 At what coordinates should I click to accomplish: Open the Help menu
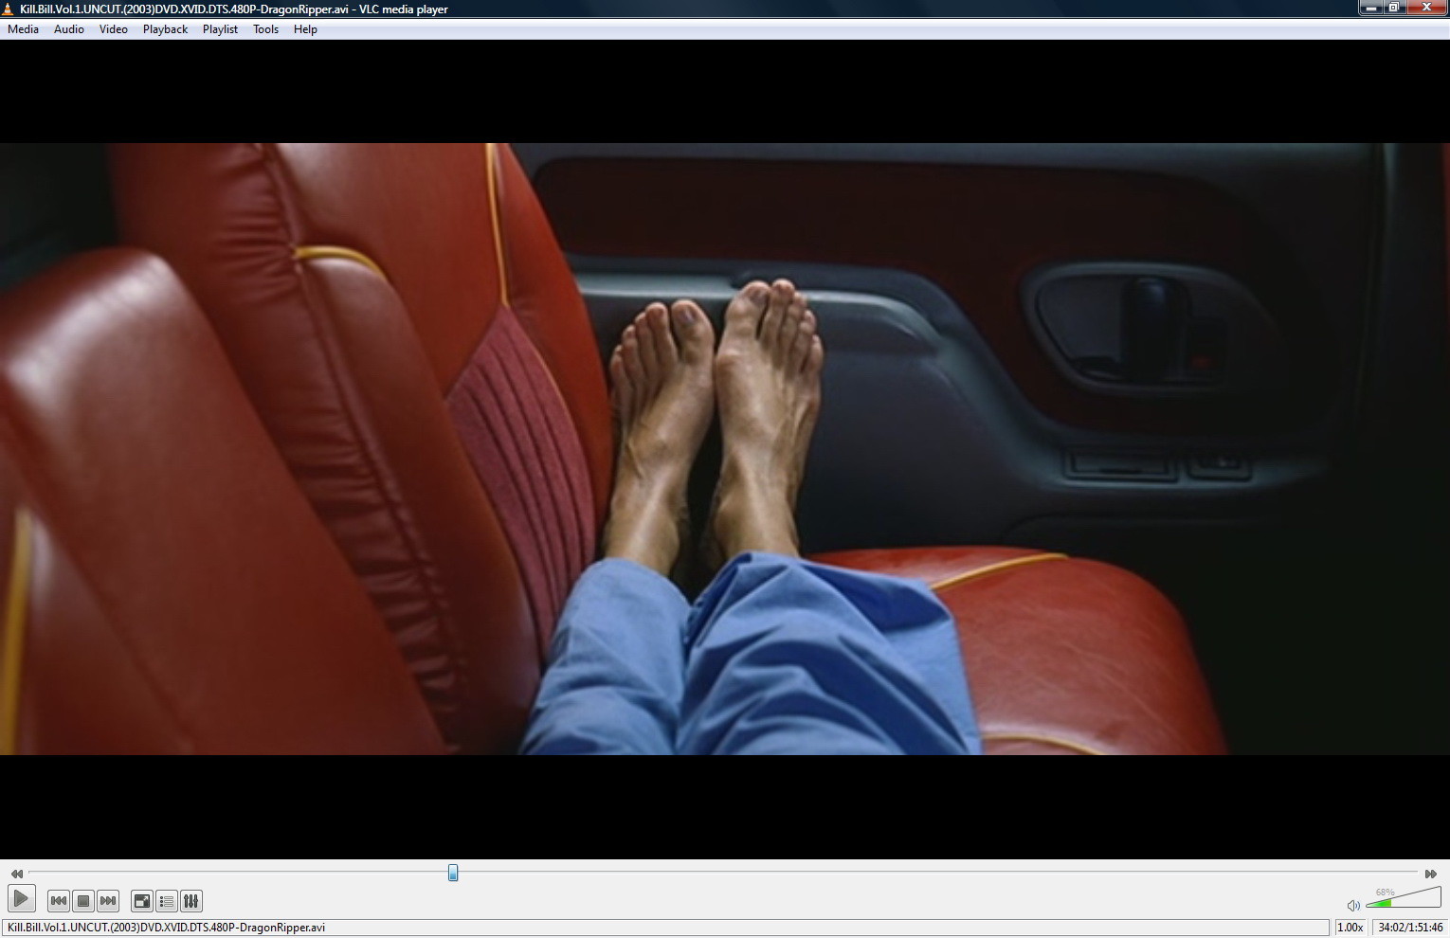[x=305, y=29]
